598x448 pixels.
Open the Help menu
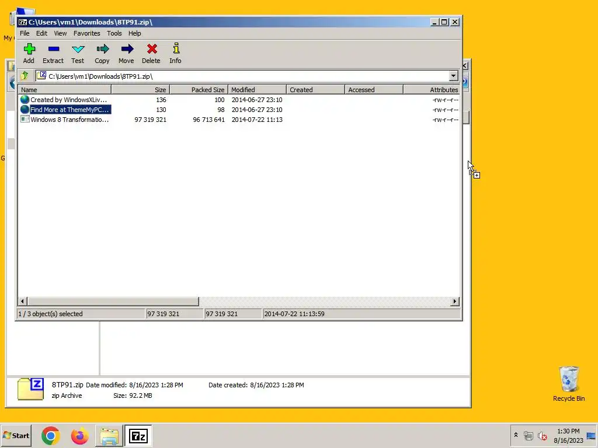[x=135, y=33]
